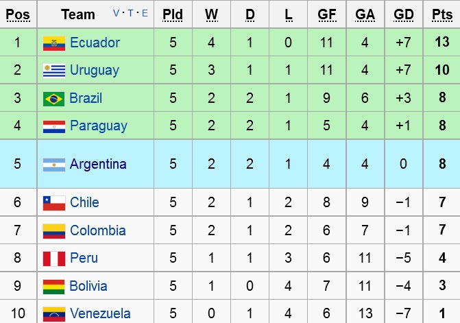Screen dimensions: 460x323
Task: Click the Ecuador flag icon
Action: [x=53, y=43]
